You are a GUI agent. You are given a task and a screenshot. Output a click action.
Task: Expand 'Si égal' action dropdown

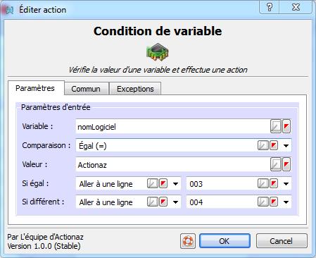coord(175,184)
